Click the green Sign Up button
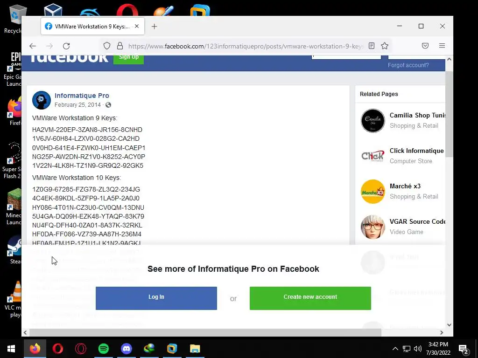 click(128, 58)
